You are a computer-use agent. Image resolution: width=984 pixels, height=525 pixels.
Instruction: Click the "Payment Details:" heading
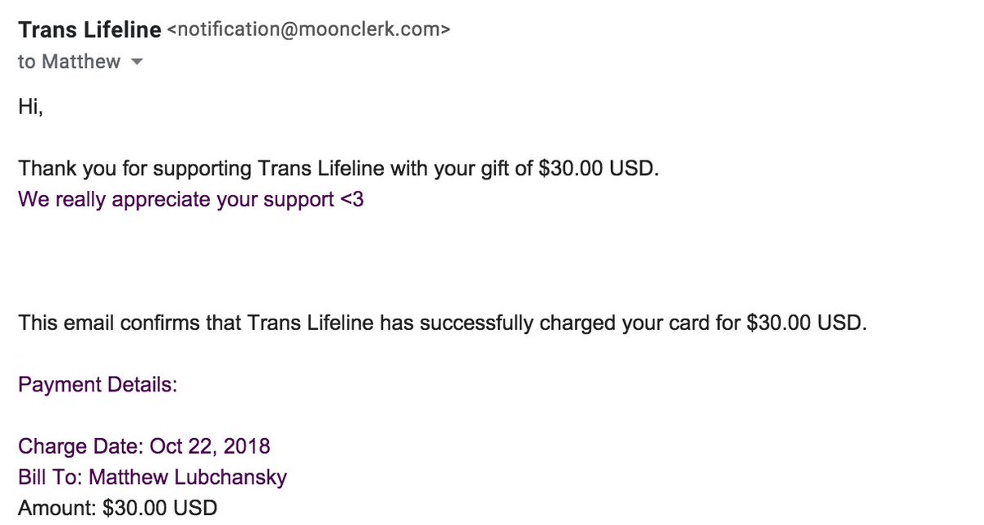click(x=98, y=385)
